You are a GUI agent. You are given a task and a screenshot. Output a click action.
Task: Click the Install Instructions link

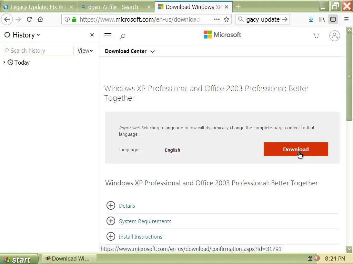[x=141, y=236]
